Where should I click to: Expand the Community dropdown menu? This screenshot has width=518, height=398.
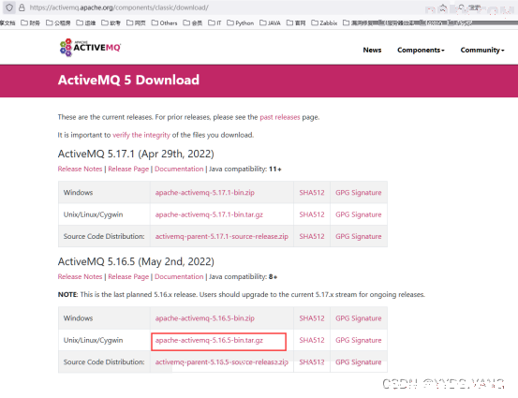click(482, 50)
